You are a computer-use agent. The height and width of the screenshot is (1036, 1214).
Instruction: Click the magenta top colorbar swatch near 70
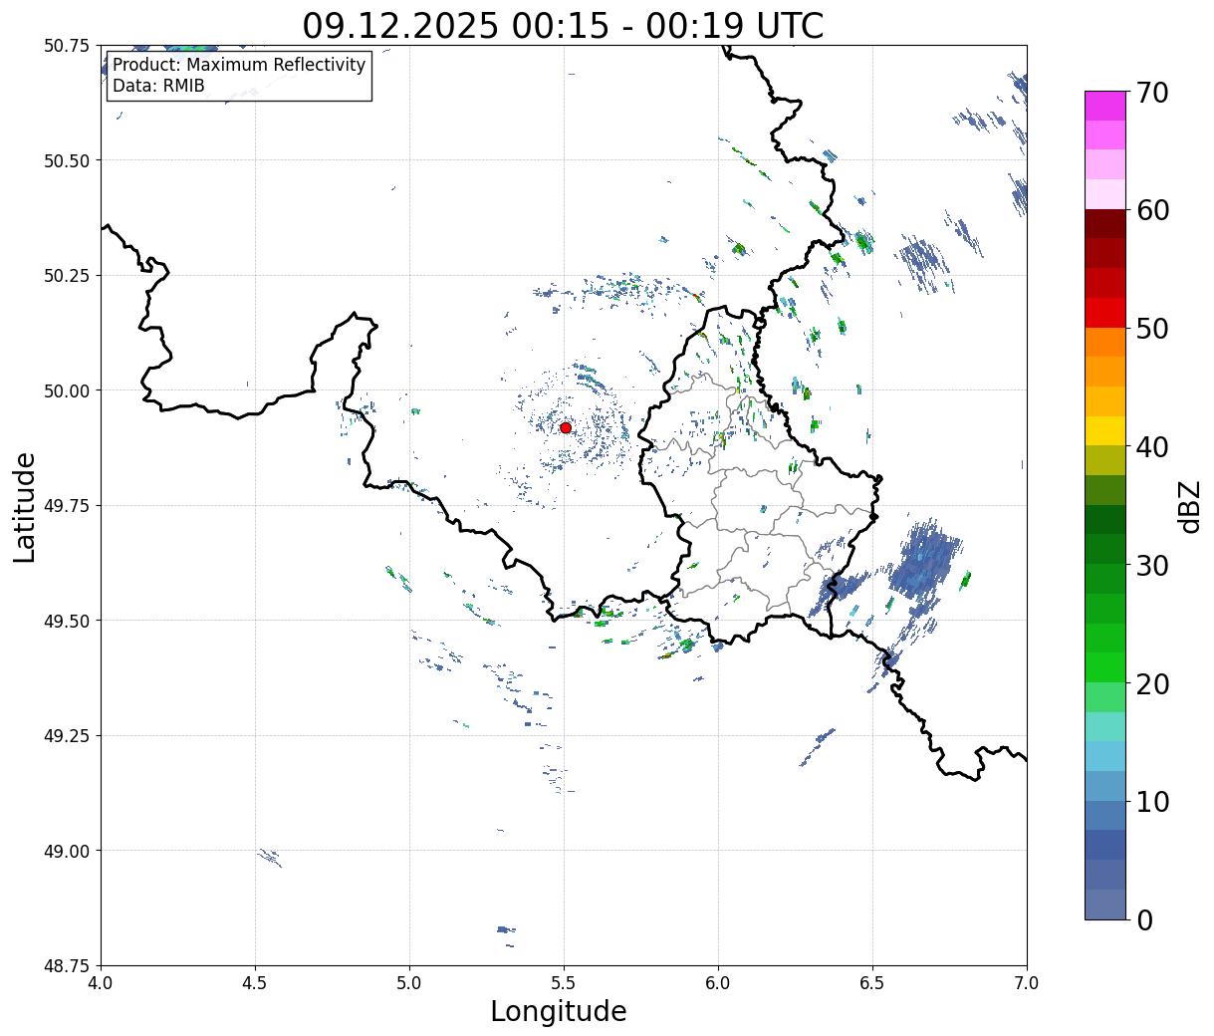(x=1105, y=106)
